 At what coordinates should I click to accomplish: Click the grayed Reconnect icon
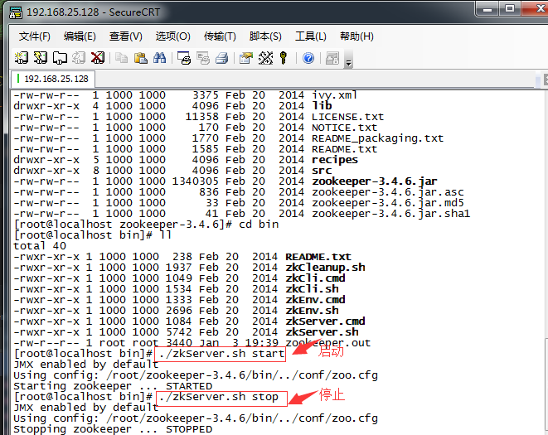pyautogui.click(x=79, y=58)
